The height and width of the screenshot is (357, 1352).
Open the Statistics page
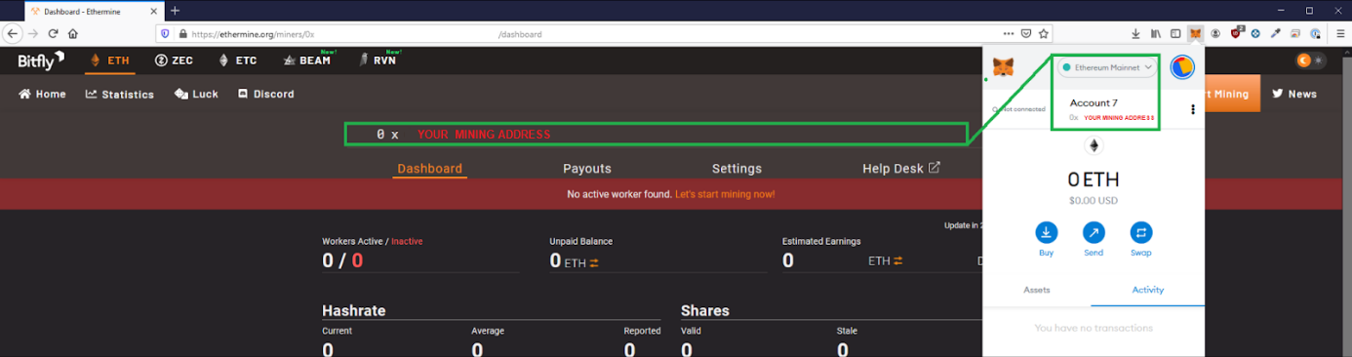pos(120,95)
